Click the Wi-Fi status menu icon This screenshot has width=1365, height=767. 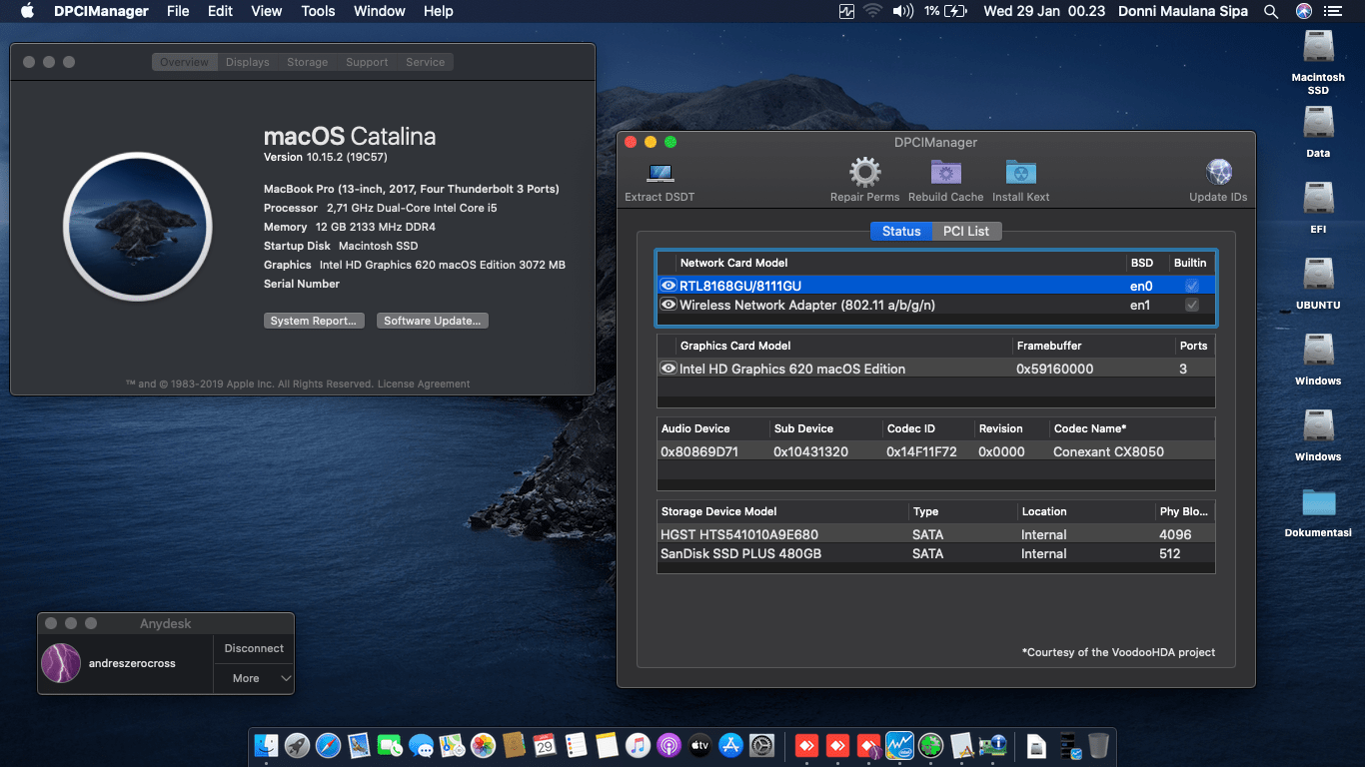tap(873, 11)
